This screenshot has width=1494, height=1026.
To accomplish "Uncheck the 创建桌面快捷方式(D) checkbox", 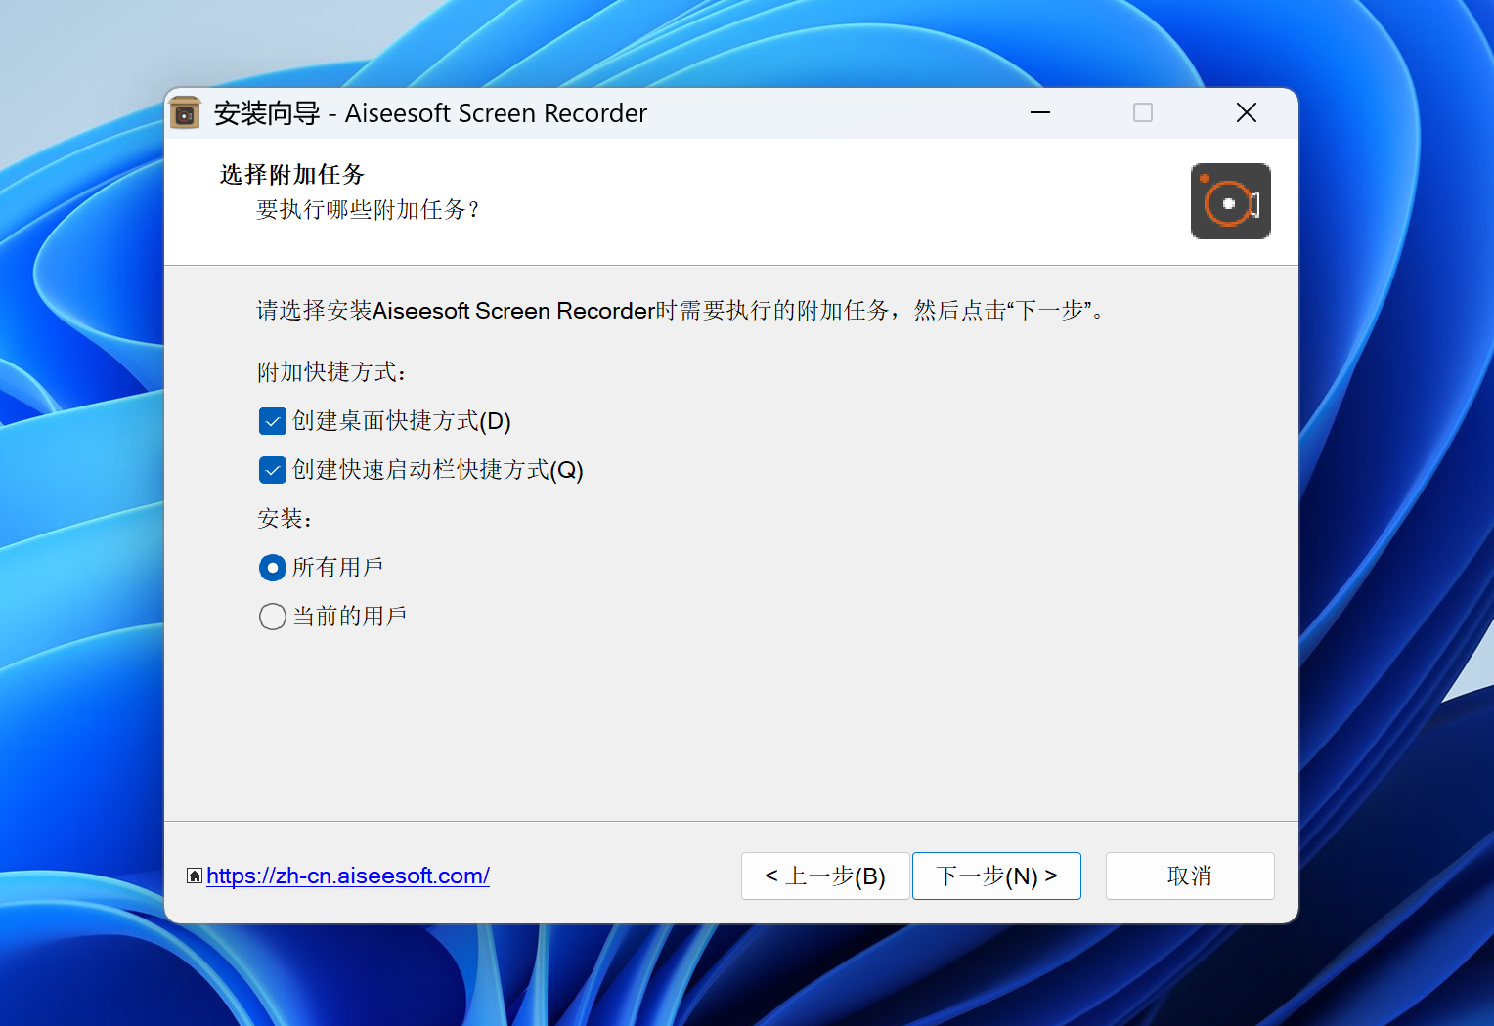I will pos(273,421).
